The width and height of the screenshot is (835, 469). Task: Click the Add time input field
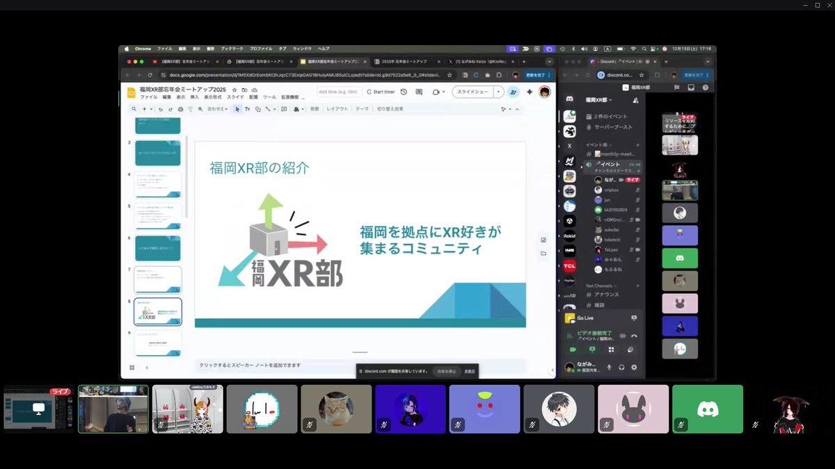click(340, 92)
